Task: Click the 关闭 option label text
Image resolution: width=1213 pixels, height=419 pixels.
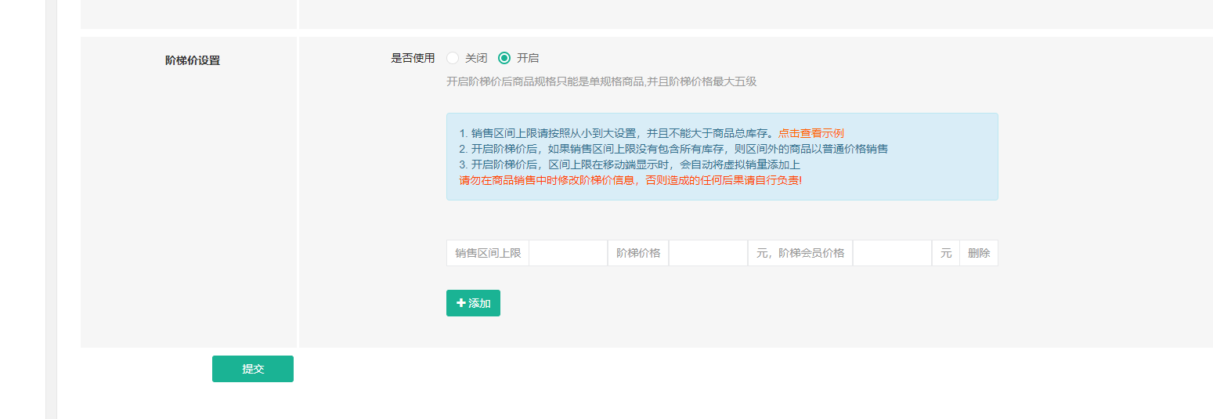Action: tap(476, 58)
